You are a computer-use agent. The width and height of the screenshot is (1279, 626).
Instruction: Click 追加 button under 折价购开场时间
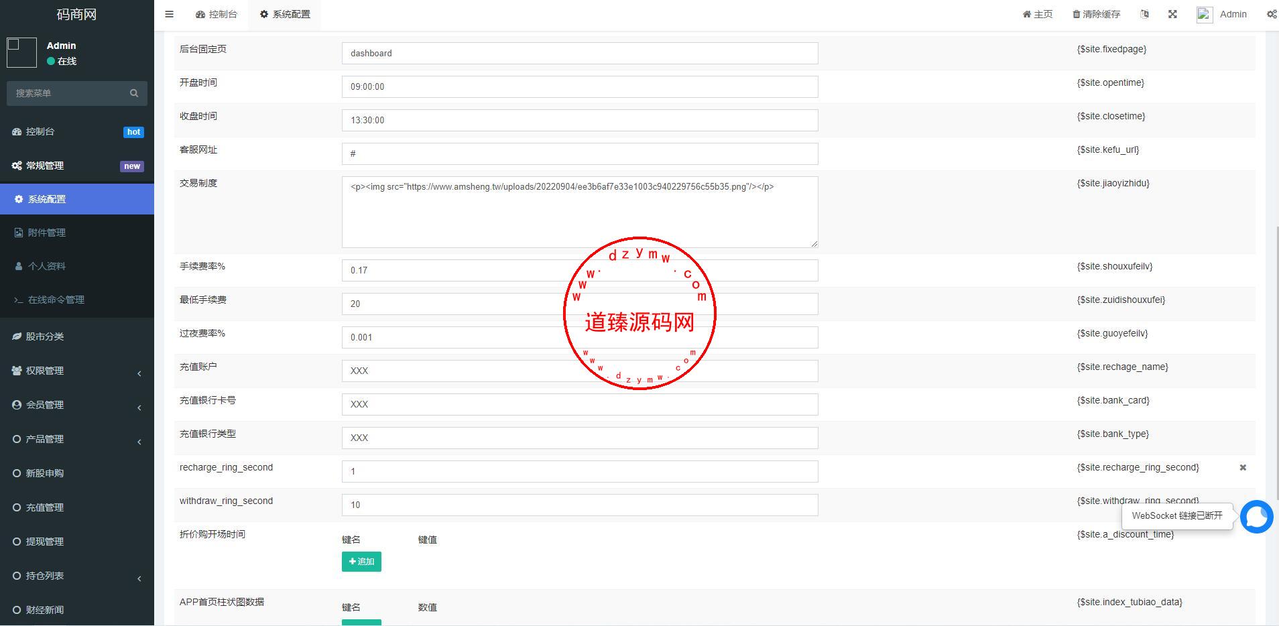[361, 562]
